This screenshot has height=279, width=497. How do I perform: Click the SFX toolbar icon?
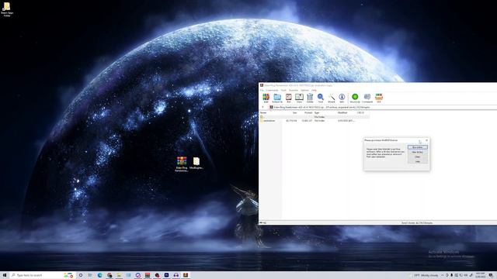379,98
